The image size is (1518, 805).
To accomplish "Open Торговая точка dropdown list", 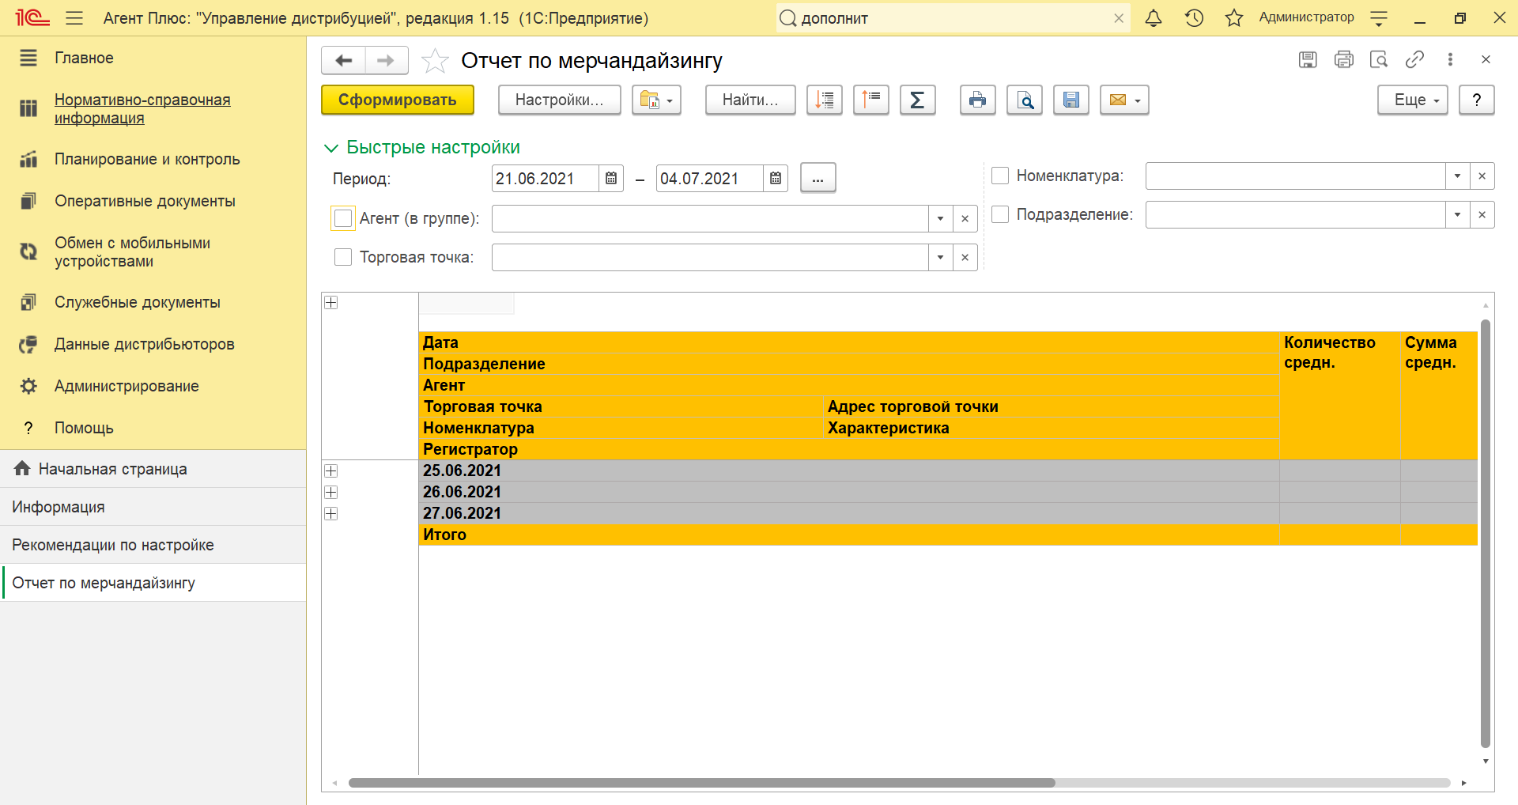I will click(x=941, y=258).
